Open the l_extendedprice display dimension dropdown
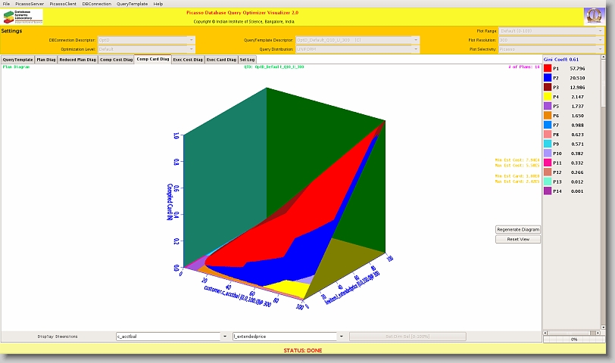 (341, 337)
